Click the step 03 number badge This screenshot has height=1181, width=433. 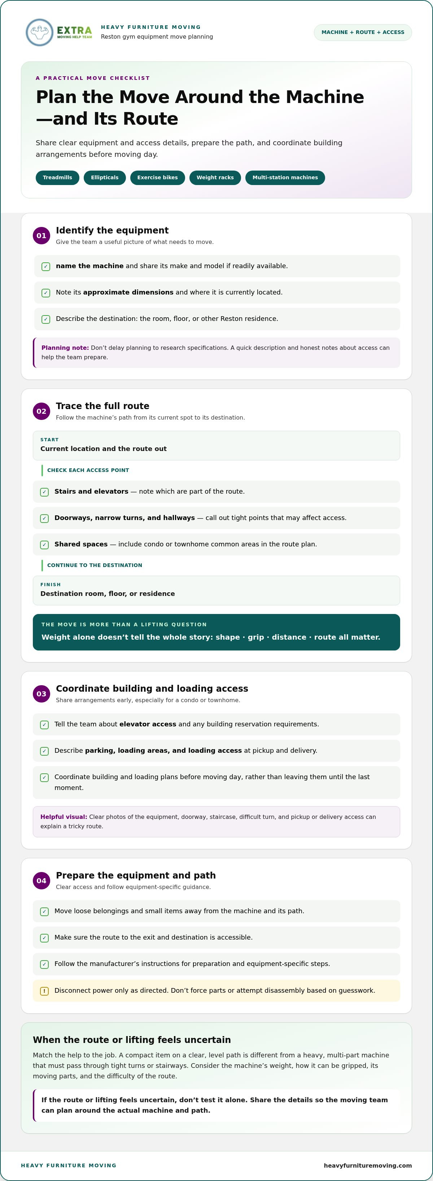(x=41, y=693)
